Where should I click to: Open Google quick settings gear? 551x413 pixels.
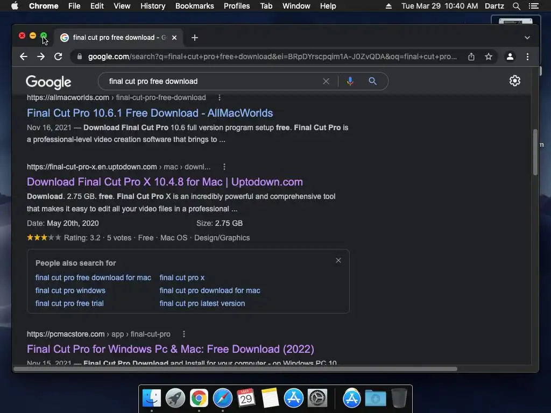515,81
